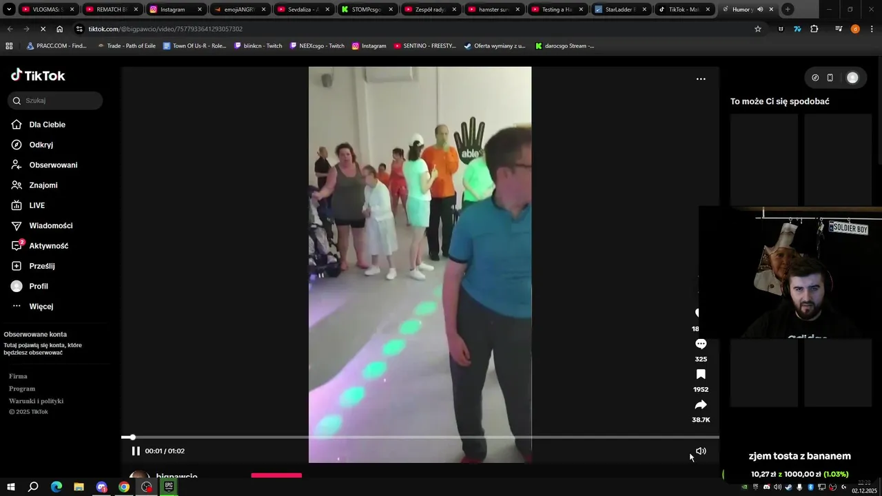Open a new browser tab
The width and height of the screenshot is (882, 496).
[788, 9]
